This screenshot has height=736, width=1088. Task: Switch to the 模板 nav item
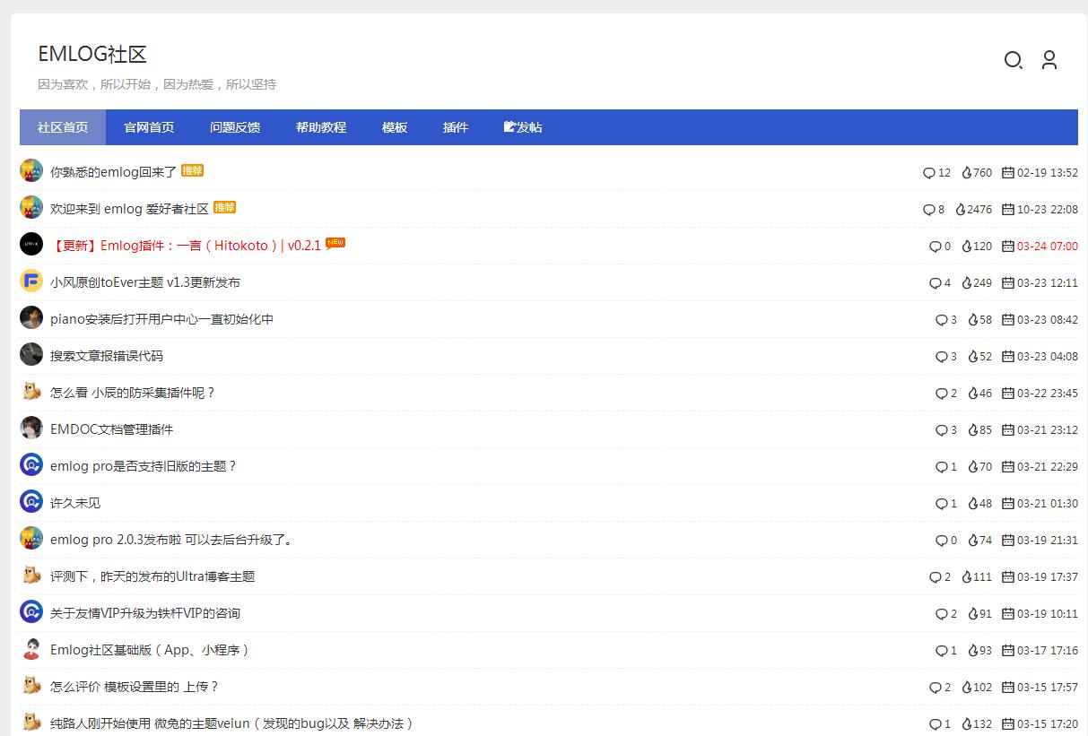(x=395, y=127)
